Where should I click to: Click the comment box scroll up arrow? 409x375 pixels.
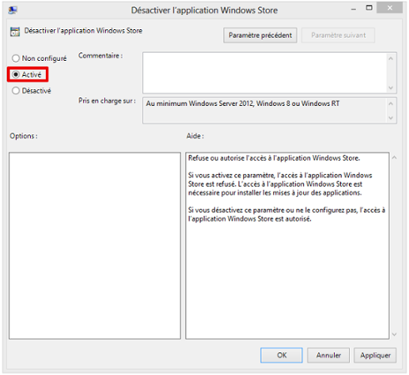click(x=391, y=58)
